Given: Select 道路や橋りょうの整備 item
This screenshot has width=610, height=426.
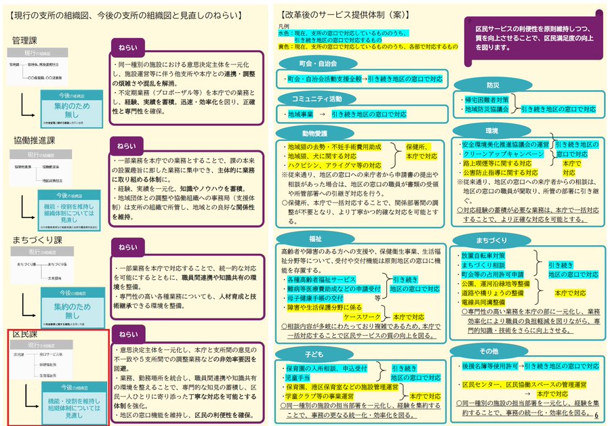Looking at the screenshot, I should coord(493,293).
